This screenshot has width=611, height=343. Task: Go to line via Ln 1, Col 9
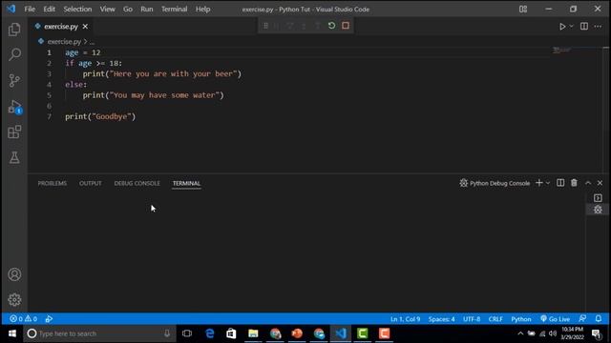(405, 319)
